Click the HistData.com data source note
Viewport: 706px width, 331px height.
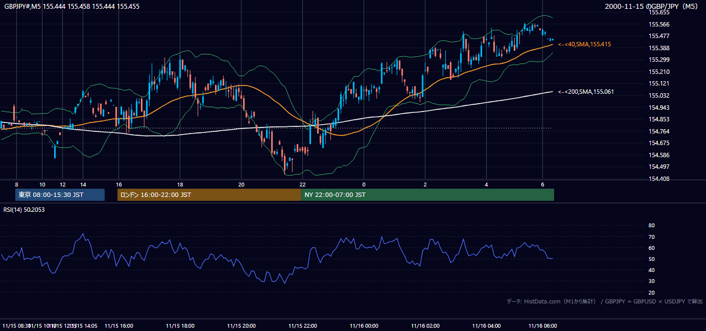(605, 301)
